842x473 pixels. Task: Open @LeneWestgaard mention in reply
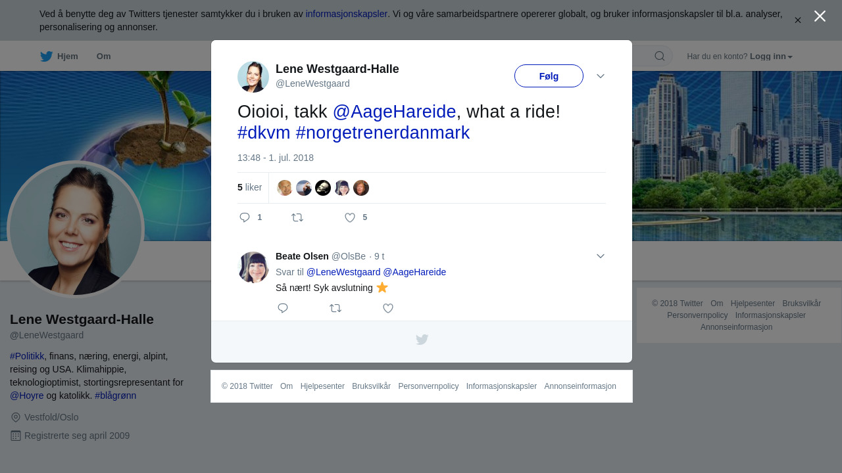click(343, 272)
